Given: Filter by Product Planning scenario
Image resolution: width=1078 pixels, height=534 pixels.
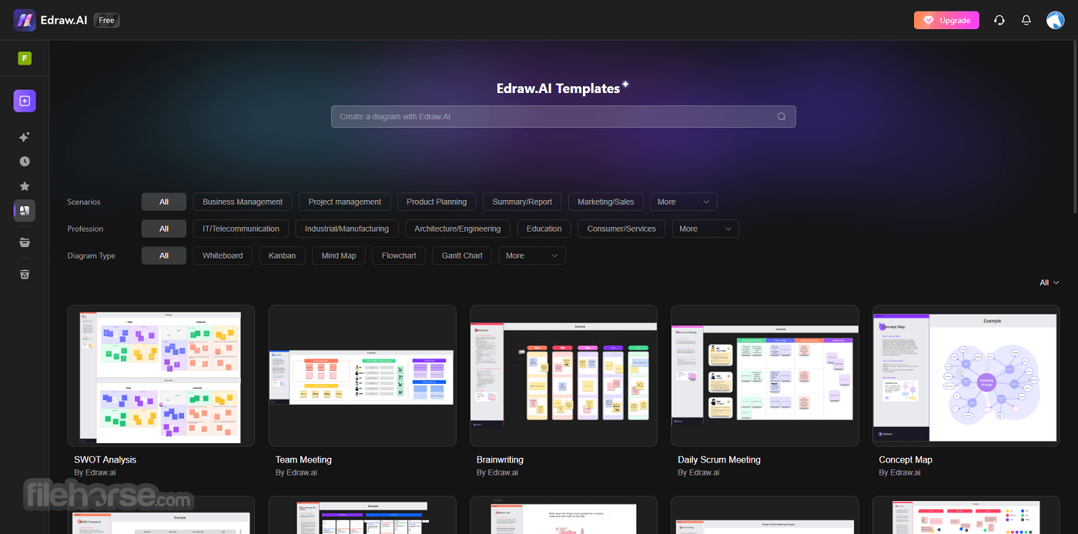Looking at the screenshot, I should coord(437,202).
